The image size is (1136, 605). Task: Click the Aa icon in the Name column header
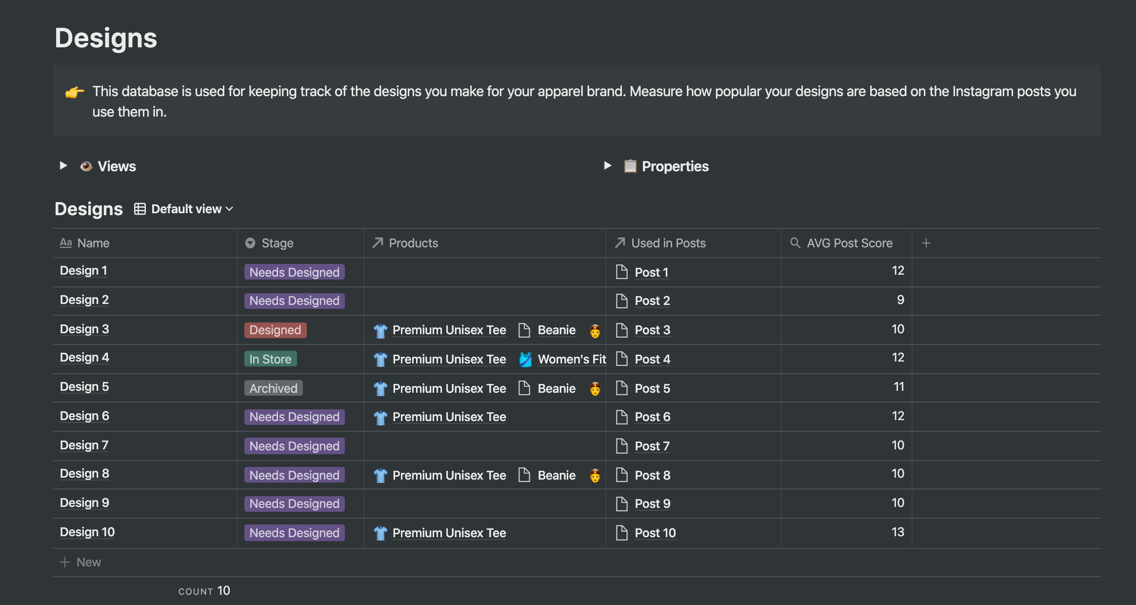point(66,242)
